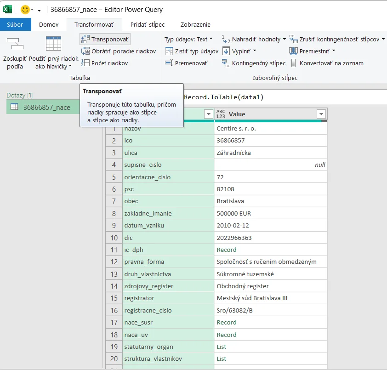387x370 pixels.
Task: Open the Record link in the nace_uv row
Action: (227, 335)
